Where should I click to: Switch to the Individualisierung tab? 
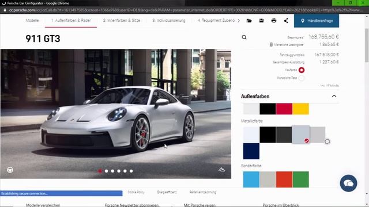169,21
